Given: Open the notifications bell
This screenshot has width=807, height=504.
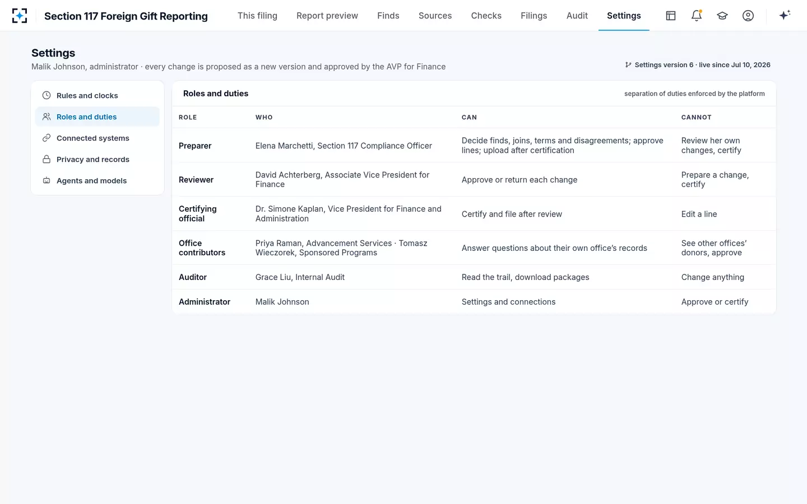Looking at the screenshot, I should [x=697, y=16].
